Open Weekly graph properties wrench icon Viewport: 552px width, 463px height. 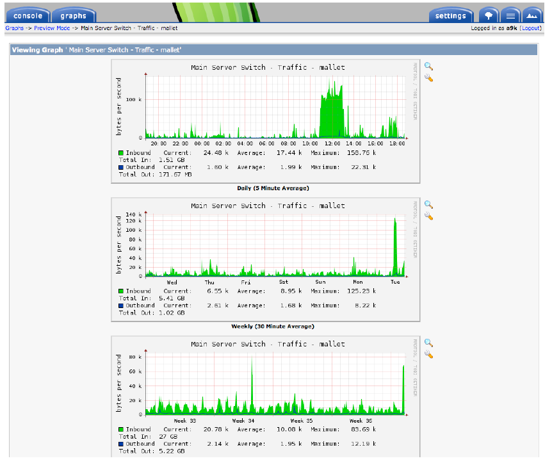coord(428,216)
